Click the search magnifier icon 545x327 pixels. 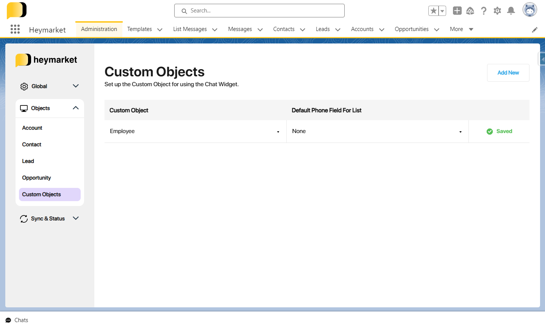[184, 11]
